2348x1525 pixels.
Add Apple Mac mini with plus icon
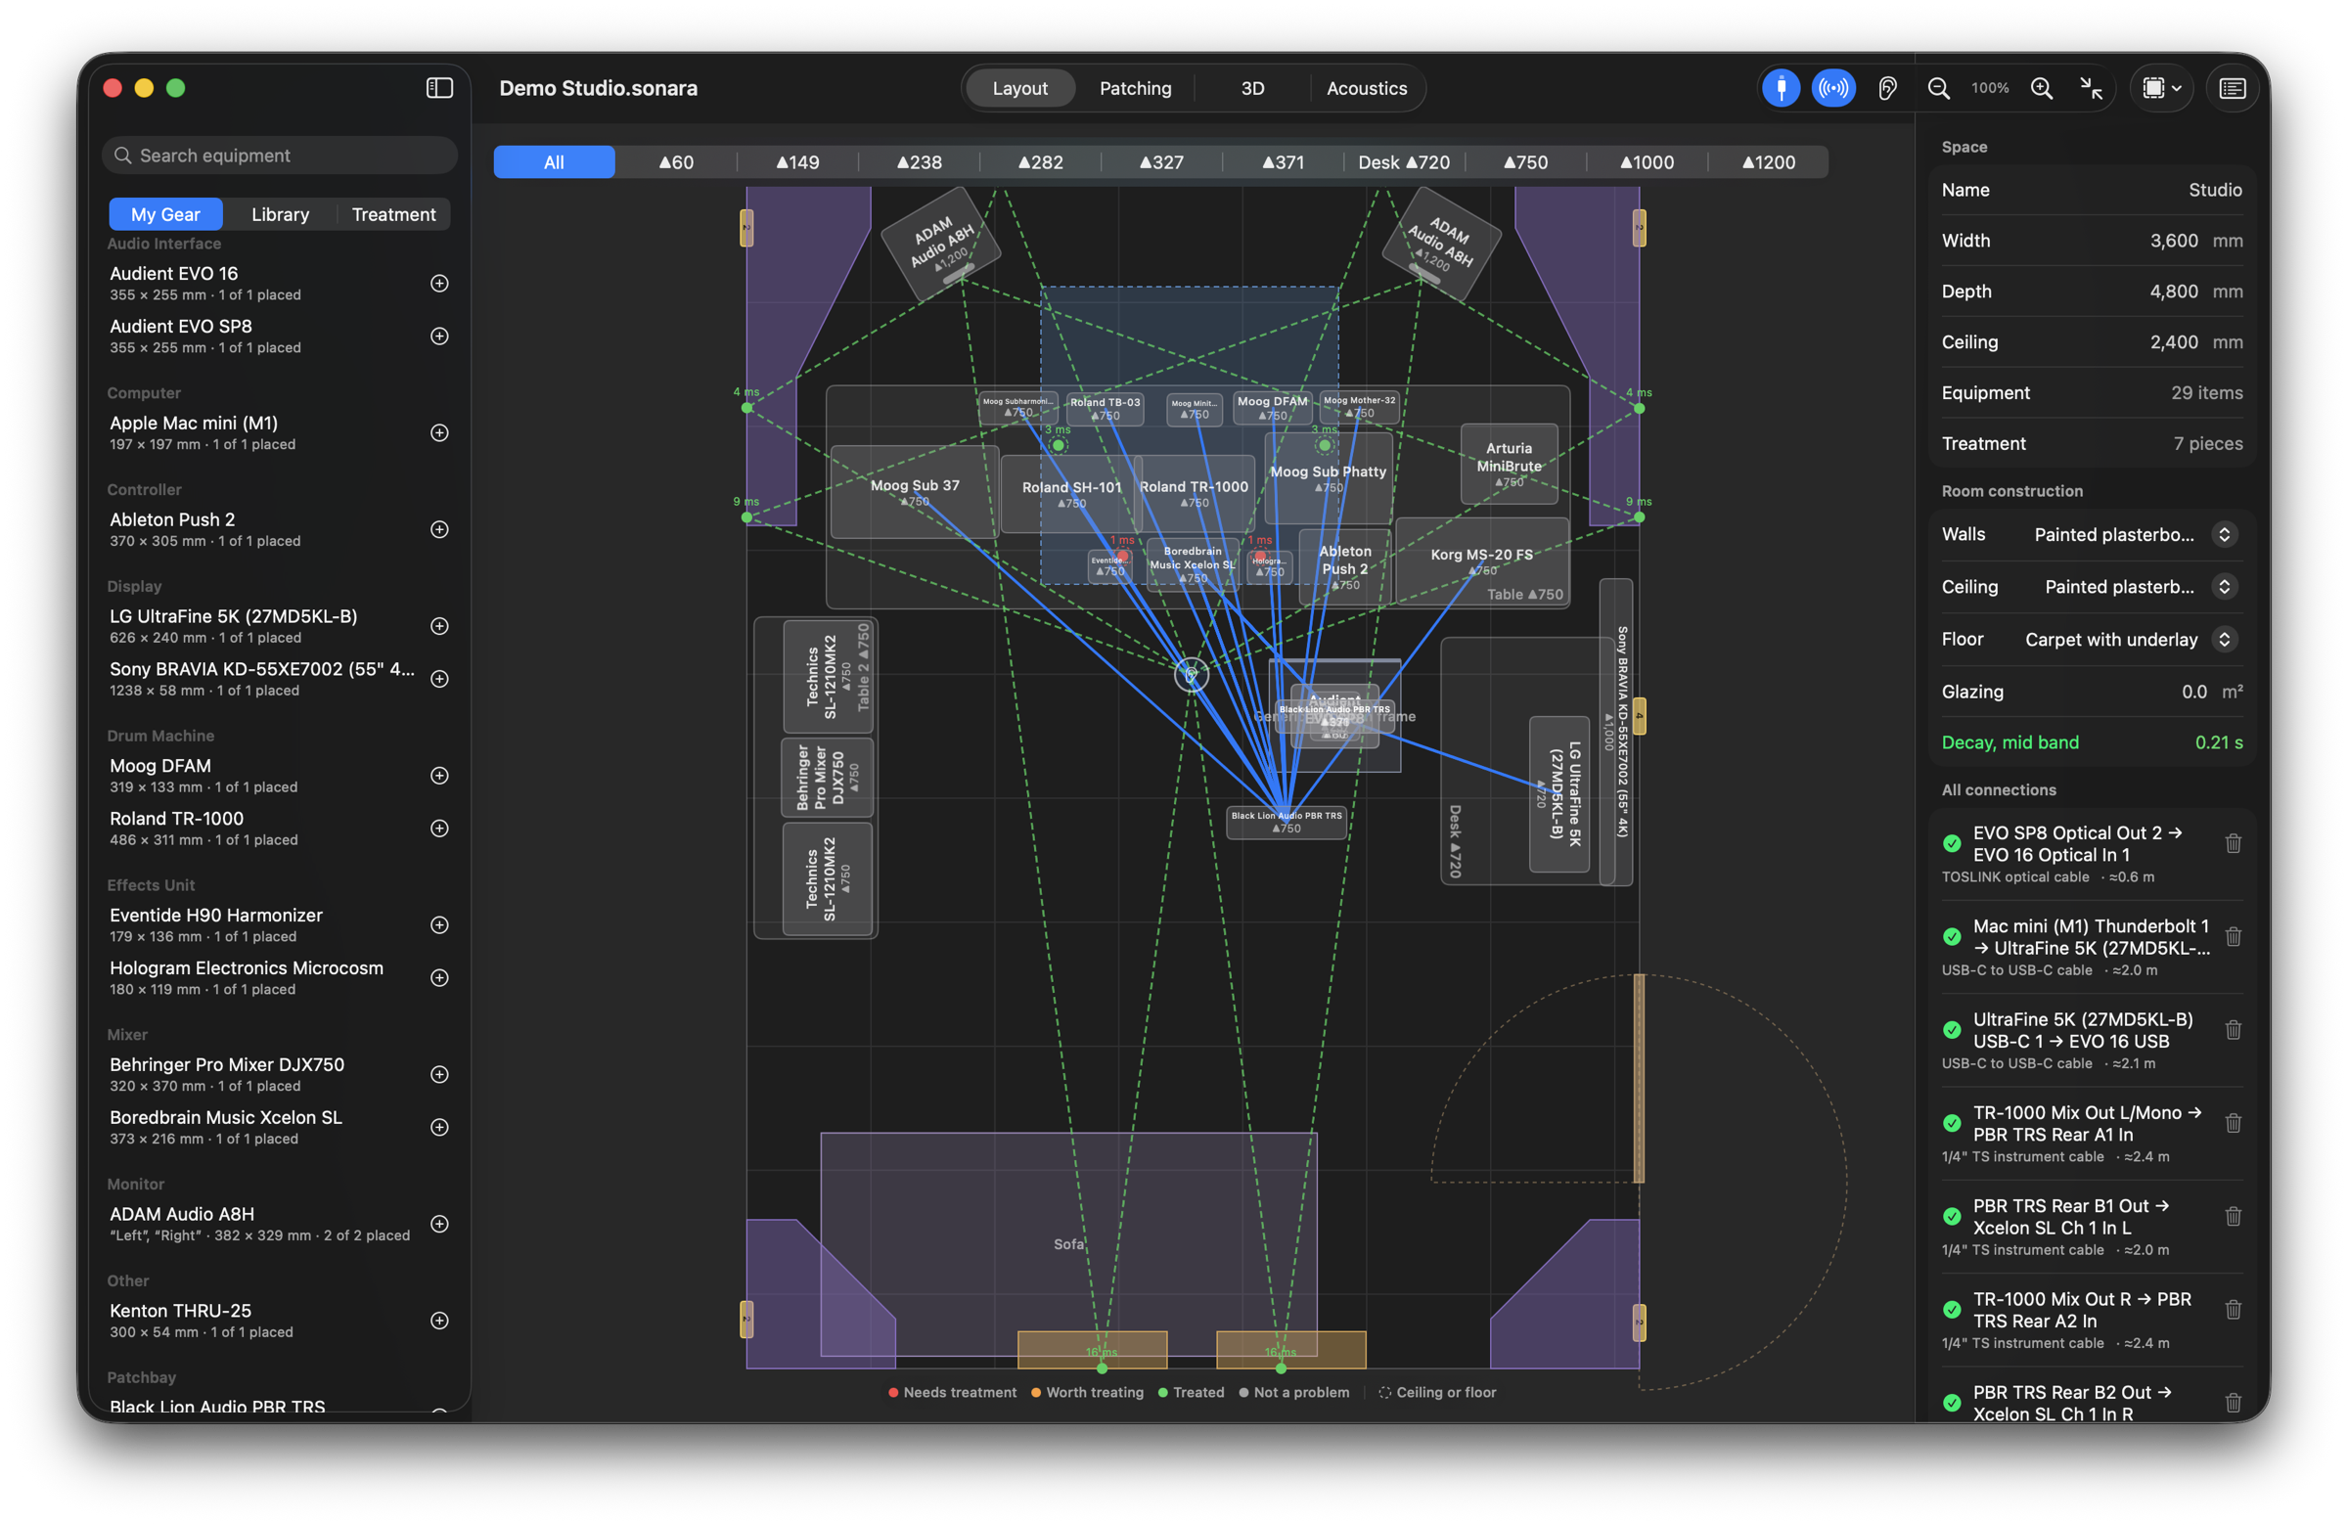coord(440,432)
